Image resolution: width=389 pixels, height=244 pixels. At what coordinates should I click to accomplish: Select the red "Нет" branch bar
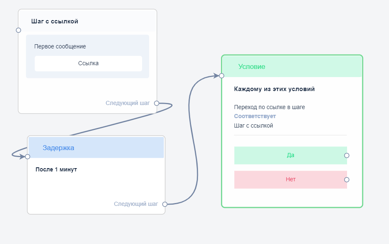click(x=290, y=180)
